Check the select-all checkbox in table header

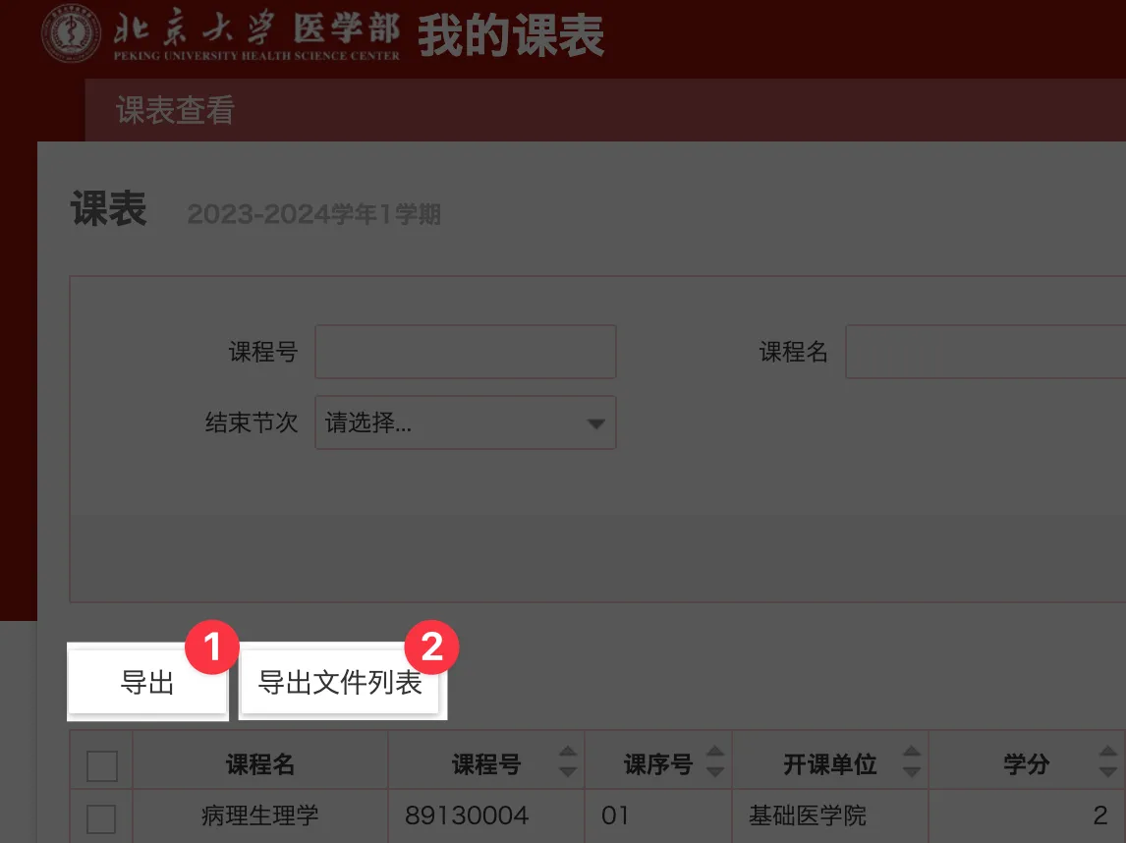(x=102, y=765)
